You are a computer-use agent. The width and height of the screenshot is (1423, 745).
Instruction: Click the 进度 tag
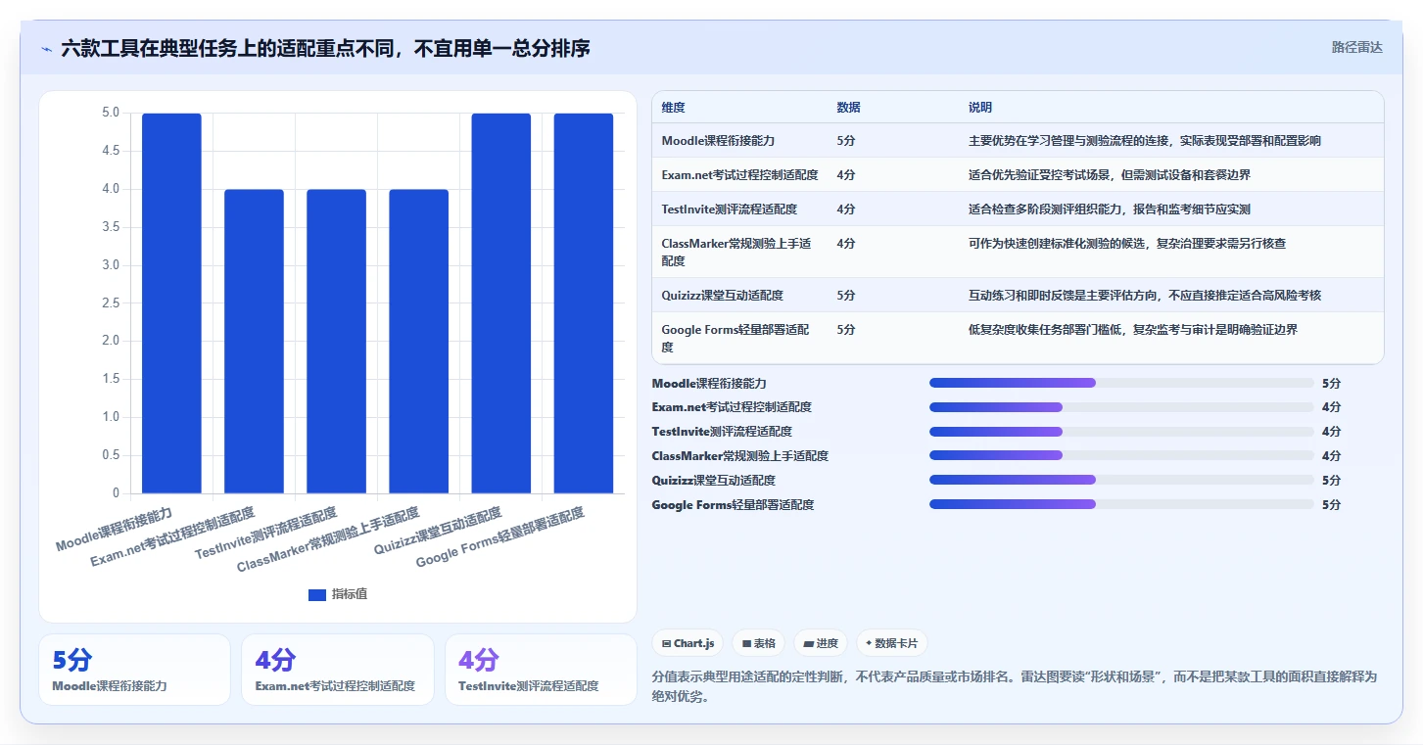pyautogui.click(x=821, y=643)
